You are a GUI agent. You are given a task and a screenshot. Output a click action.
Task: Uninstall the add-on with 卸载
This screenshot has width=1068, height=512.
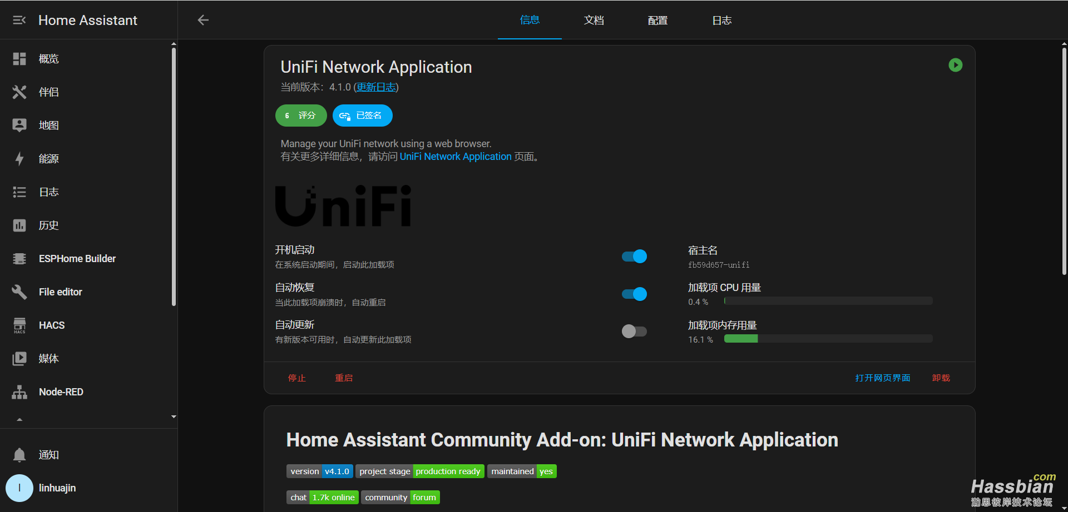tap(941, 378)
